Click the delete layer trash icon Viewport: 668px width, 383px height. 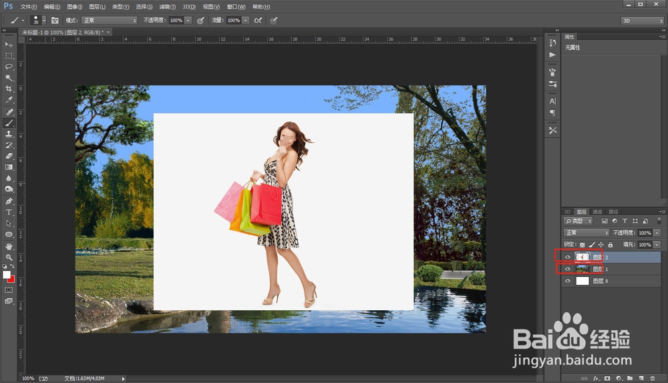[x=652, y=378]
